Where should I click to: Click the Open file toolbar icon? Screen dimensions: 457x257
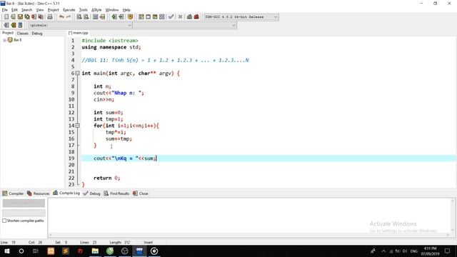pyautogui.click(x=13, y=17)
